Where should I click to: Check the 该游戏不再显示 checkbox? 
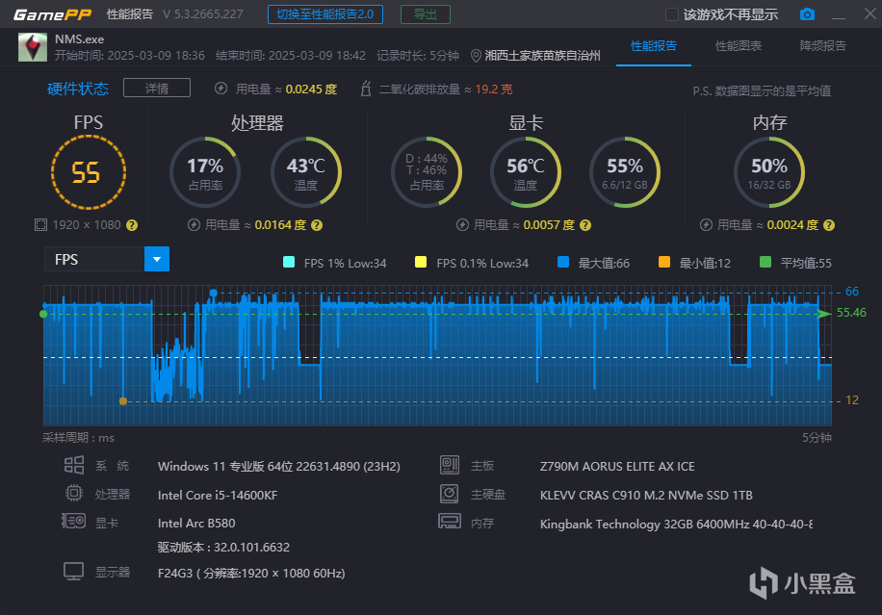coord(672,14)
